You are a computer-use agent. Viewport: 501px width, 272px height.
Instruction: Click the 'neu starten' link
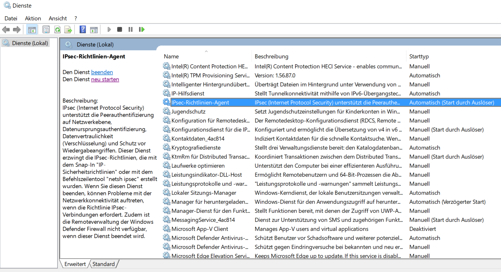pos(105,79)
